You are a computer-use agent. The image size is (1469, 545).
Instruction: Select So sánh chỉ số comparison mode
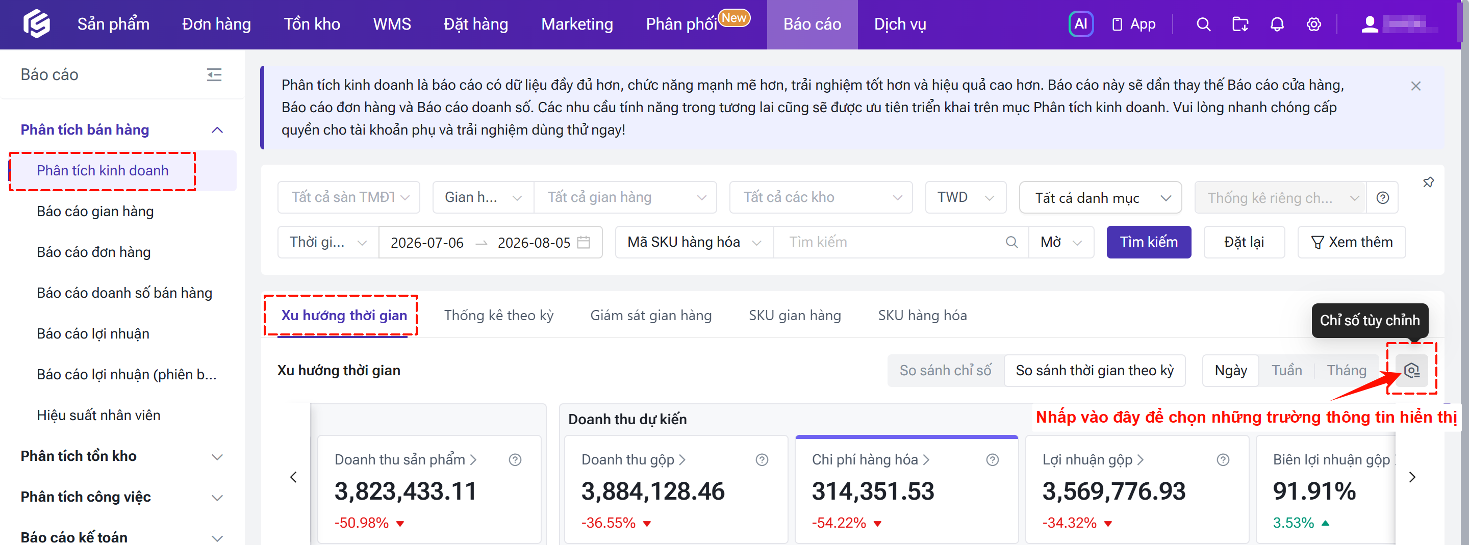pos(945,371)
